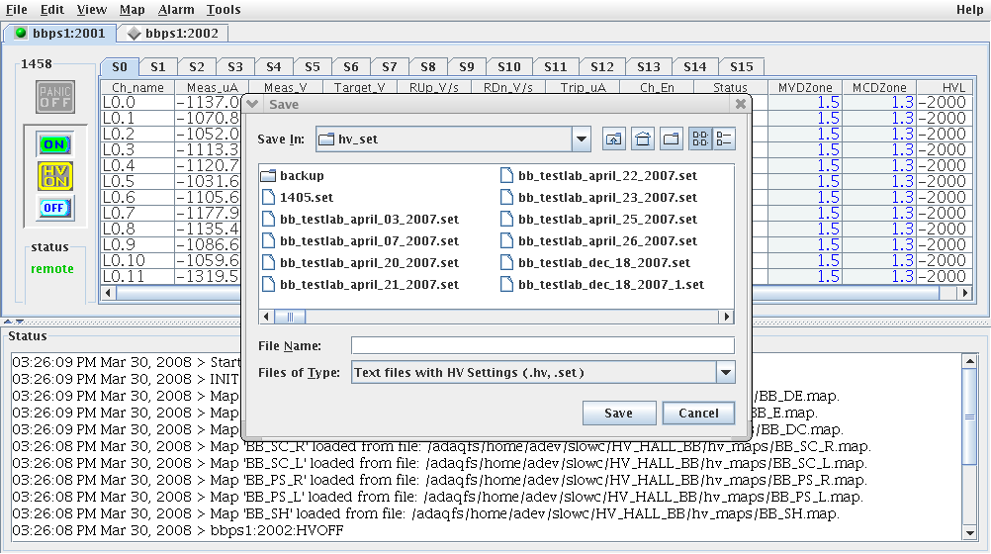Image resolution: width=991 pixels, height=554 pixels.
Task: Click Status log scroll up arrow
Action: coord(969,361)
